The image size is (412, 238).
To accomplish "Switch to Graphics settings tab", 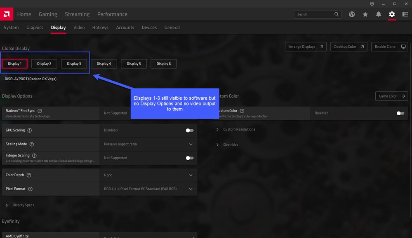I will (35, 28).
